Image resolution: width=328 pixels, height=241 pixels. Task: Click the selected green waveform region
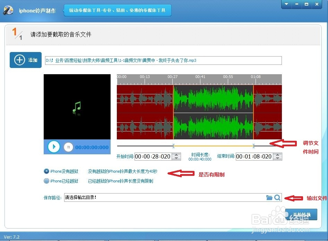213,112
